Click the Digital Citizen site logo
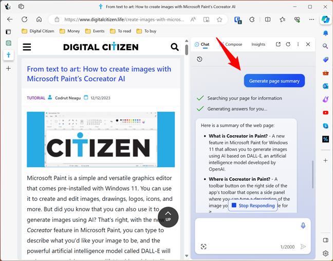 101,47
